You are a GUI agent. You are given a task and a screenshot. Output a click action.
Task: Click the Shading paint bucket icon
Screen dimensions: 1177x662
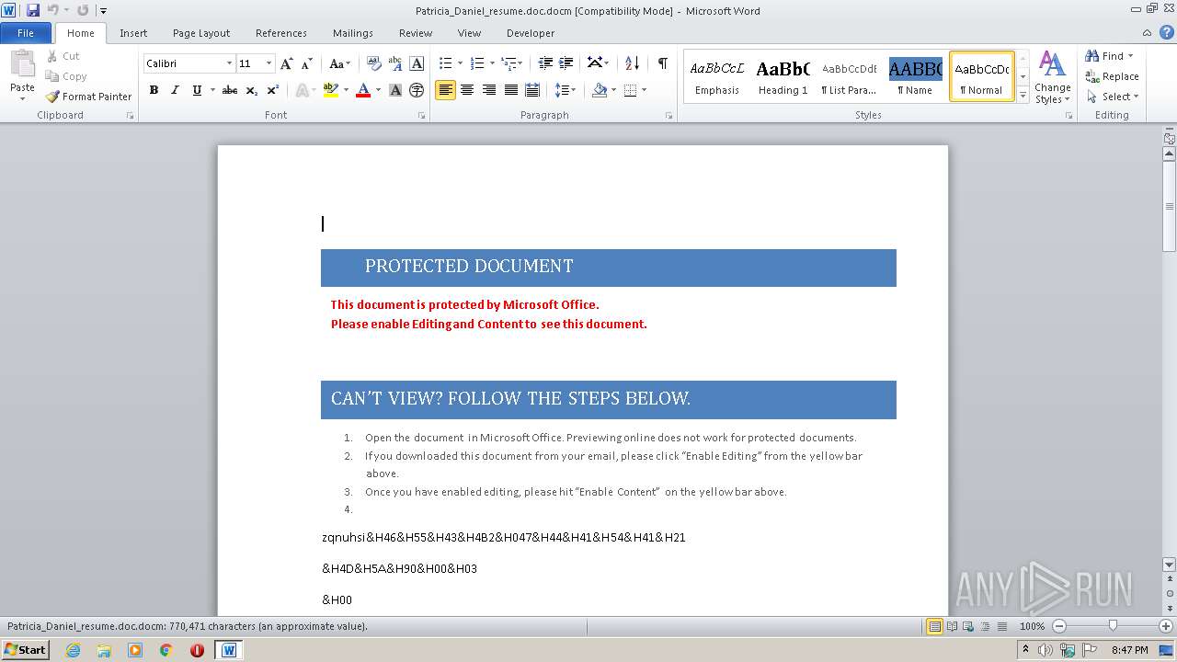tap(600, 90)
